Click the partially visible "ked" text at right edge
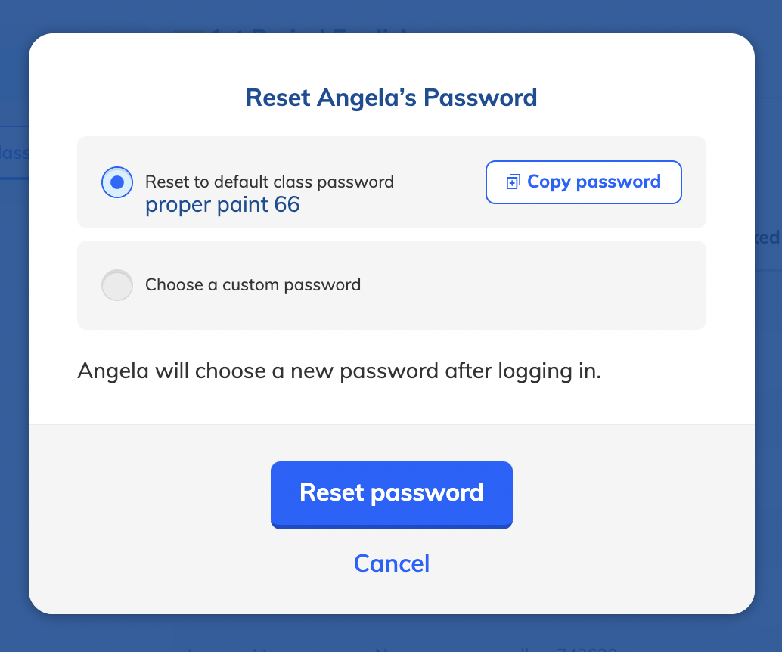Screen dimensions: 782x652 coord(768,238)
